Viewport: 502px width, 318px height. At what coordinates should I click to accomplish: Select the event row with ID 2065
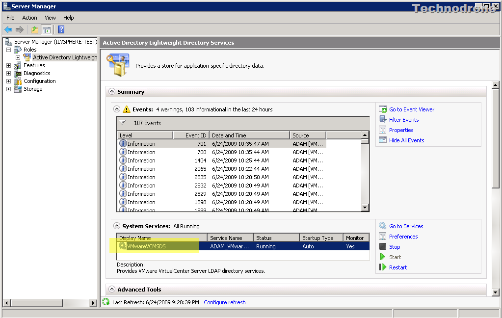pos(221,169)
